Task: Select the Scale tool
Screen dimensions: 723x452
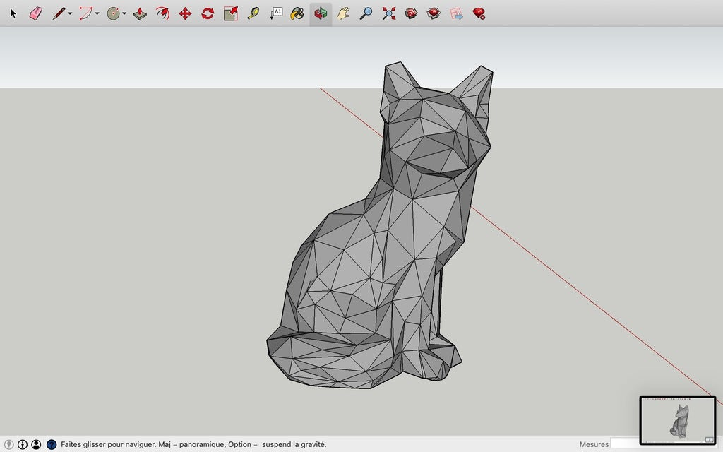Action: tap(231, 13)
